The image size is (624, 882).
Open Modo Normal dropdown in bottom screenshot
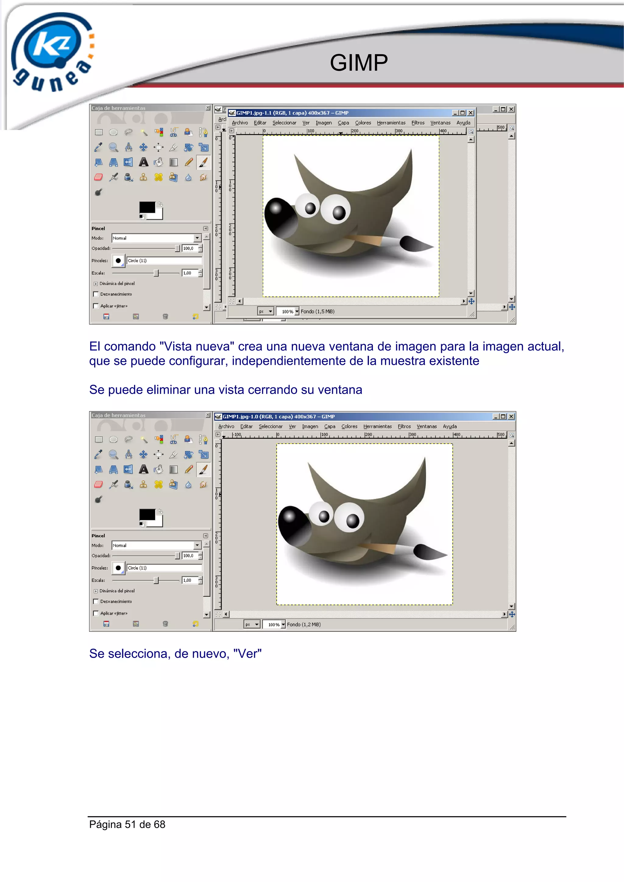pos(157,546)
